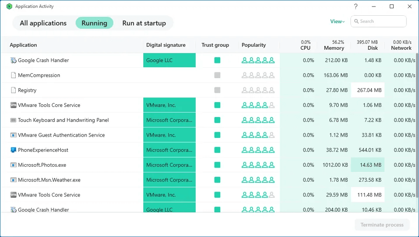Select the Running tab
Image resolution: width=419 pixels, height=237 pixels.
point(94,23)
